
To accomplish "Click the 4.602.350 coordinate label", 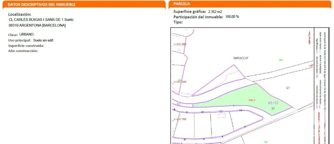I will (180, 44).
